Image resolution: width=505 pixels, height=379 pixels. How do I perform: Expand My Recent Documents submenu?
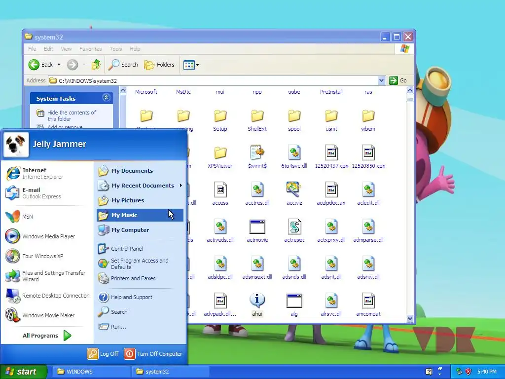(x=140, y=186)
